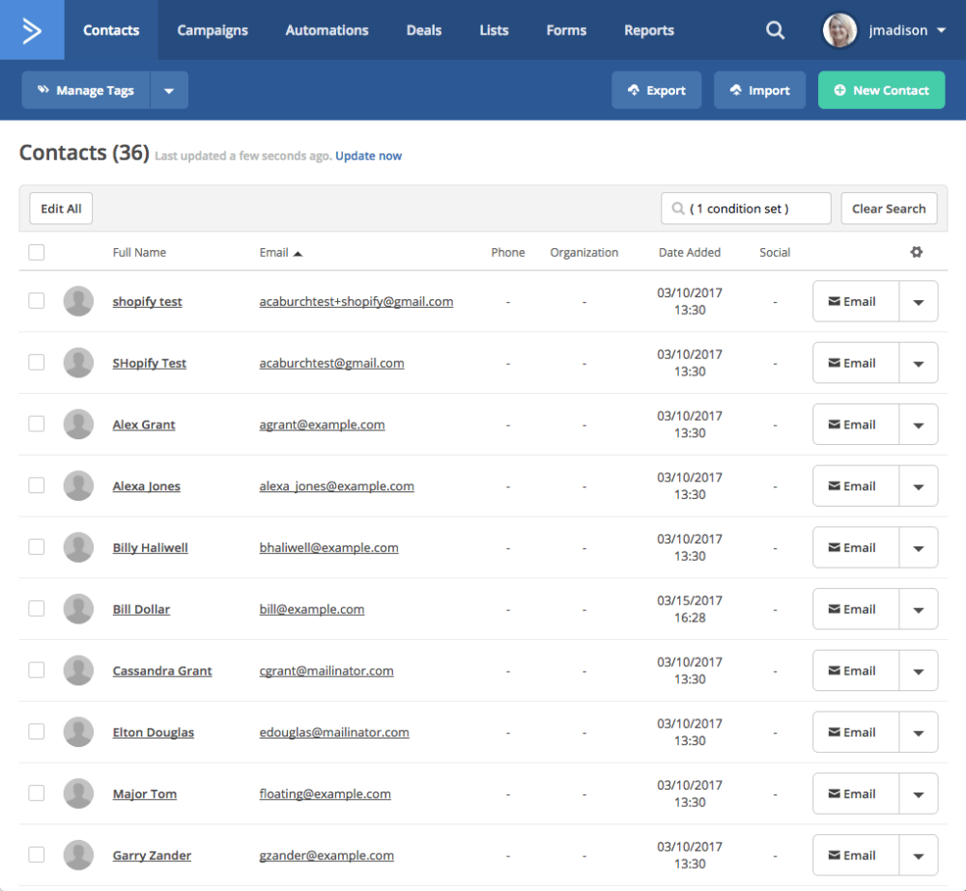Click the column settings gear icon

[x=916, y=252]
